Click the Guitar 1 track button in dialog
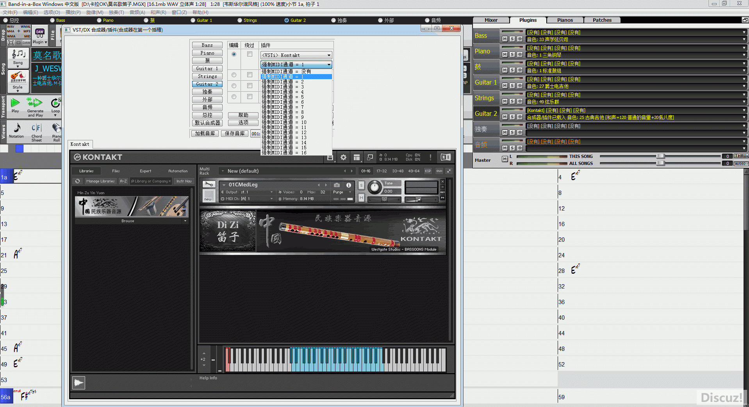 point(207,69)
